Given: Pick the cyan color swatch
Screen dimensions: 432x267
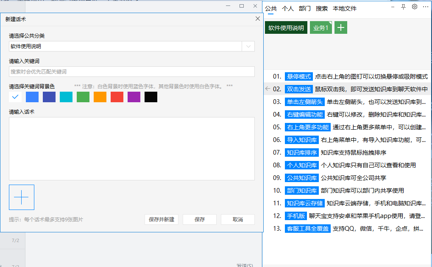Looking at the screenshot, I should coord(66,97).
